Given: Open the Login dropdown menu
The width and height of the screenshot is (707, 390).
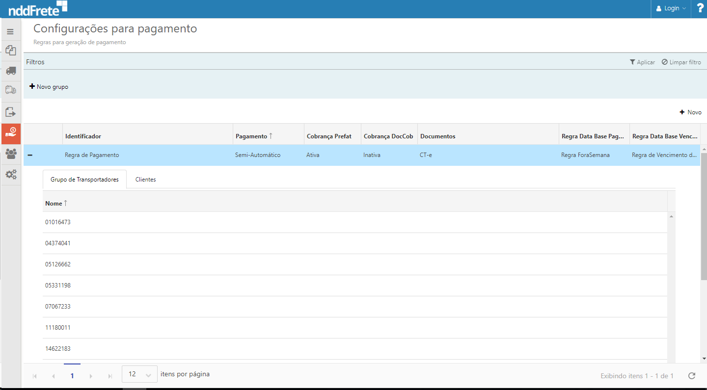Looking at the screenshot, I should (x=671, y=8).
